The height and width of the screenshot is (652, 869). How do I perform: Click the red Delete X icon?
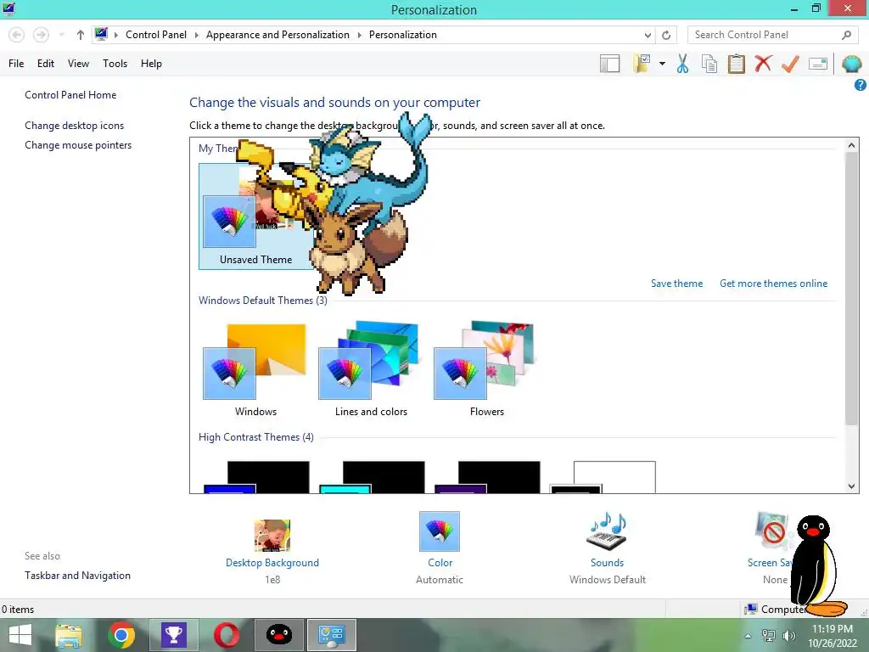click(x=763, y=64)
